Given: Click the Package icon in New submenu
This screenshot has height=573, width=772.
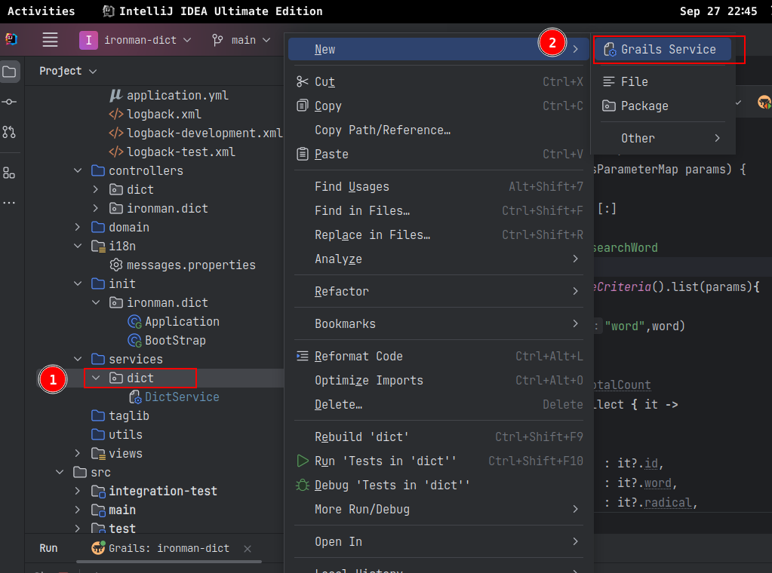Looking at the screenshot, I should coord(609,106).
